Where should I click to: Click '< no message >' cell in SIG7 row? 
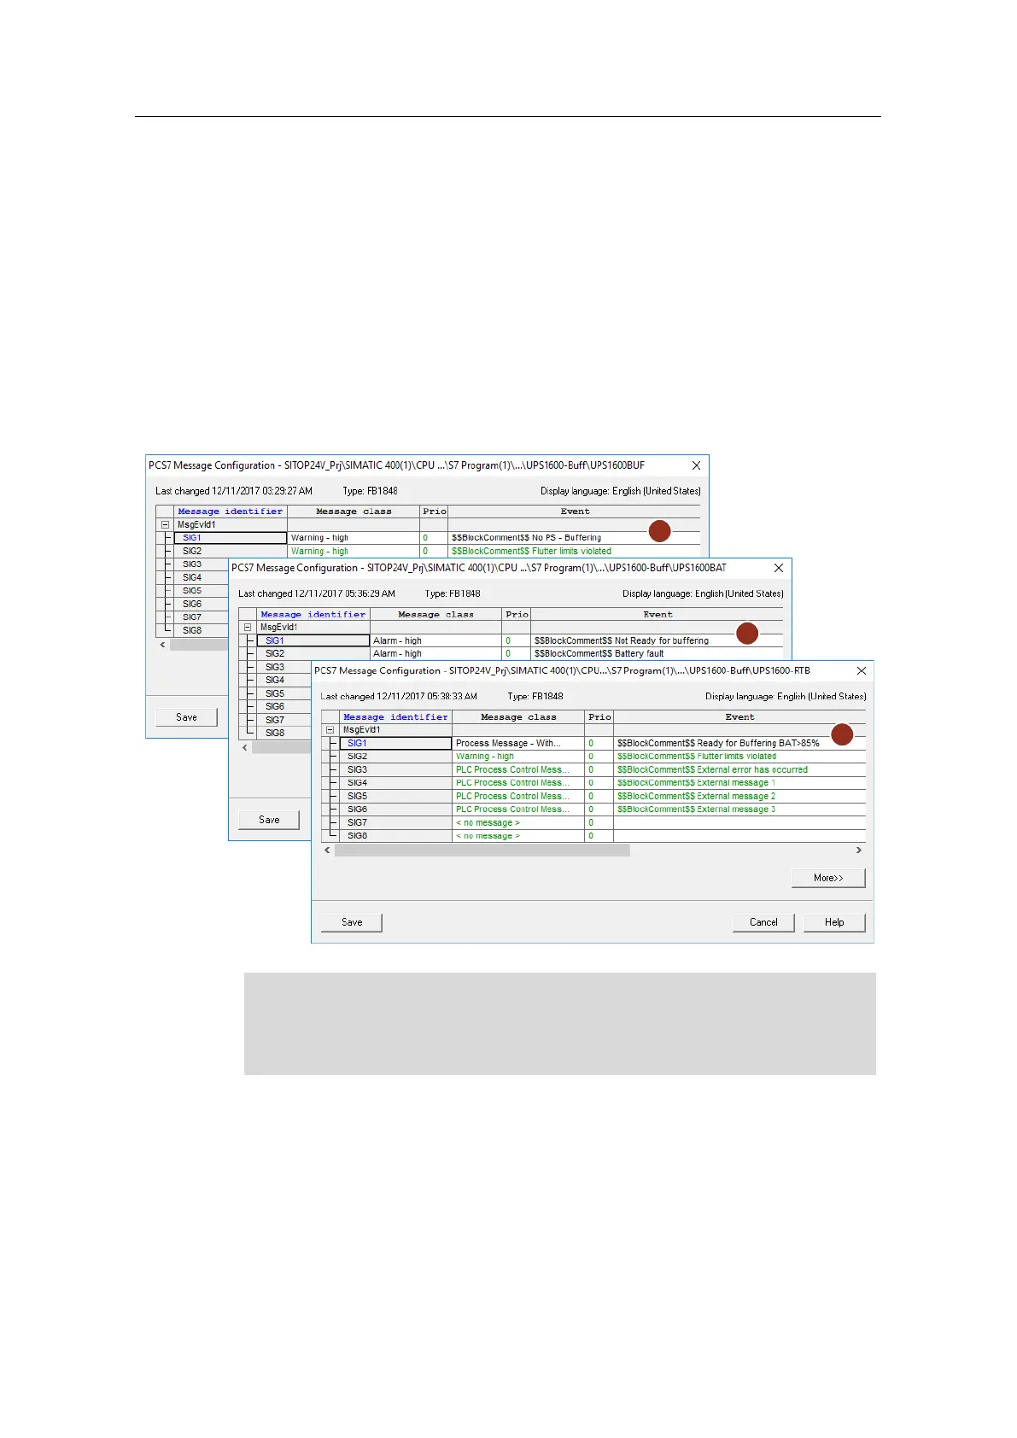(518, 822)
